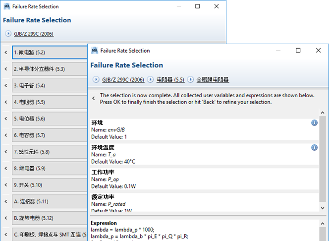
Task: Click arrow icon before 金属膜电阻器 breadcrumb
Action: (x=190, y=79)
